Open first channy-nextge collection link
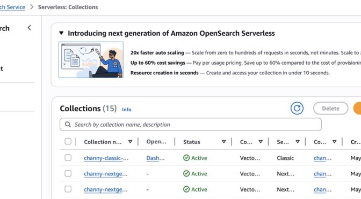361x199 pixels. (x=106, y=174)
